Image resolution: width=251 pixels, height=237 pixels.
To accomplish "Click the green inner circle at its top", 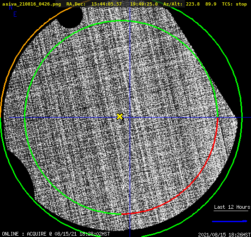I will [121, 21].
